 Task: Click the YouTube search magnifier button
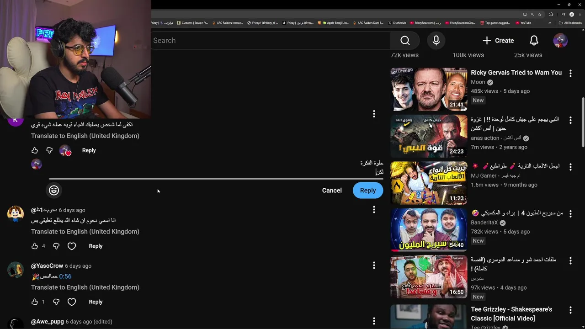[x=405, y=41]
